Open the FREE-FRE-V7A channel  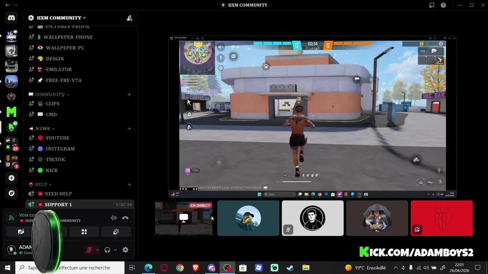(x=80, y=80)
